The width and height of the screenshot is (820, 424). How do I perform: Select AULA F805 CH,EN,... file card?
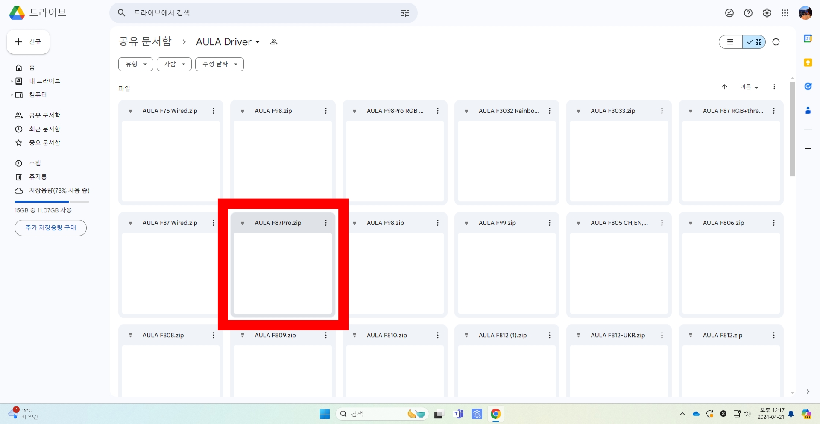[619, 265]
